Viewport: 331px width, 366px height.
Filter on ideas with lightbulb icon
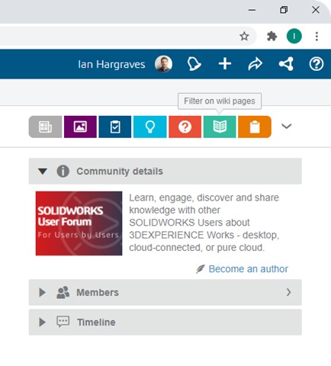pos(150,127)
